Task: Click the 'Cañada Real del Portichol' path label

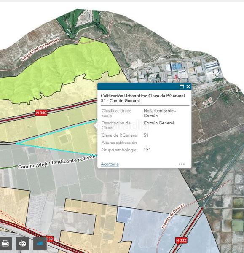Action: click(40, 49)
